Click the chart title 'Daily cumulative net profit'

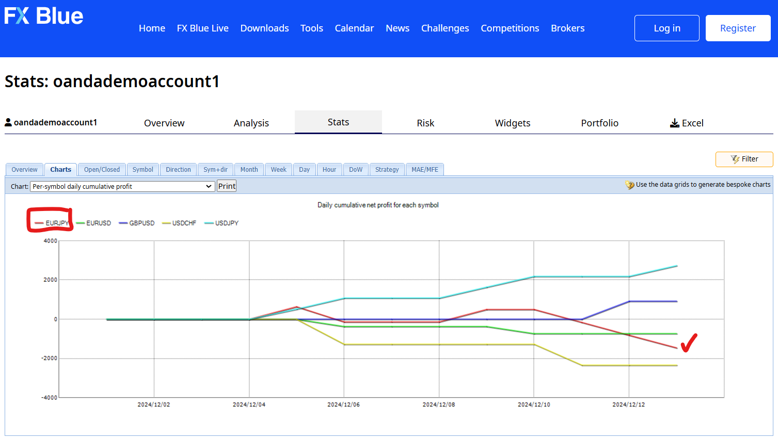click(x=378, y=205)
